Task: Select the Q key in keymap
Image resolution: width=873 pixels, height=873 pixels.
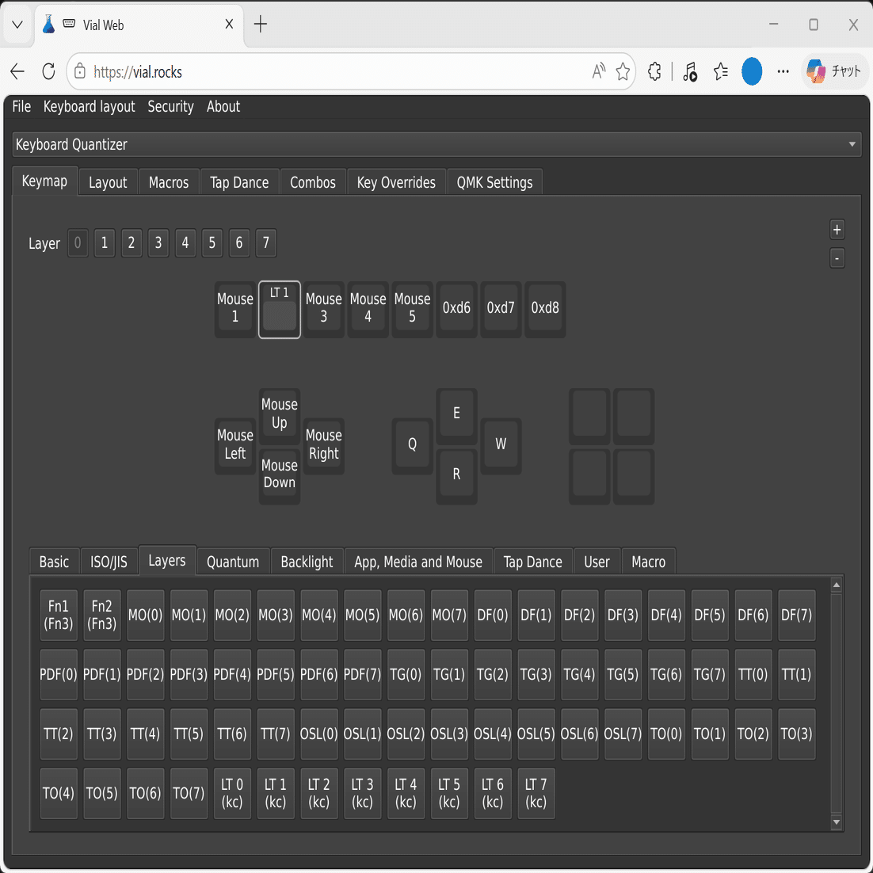Action: click(412, 446)
